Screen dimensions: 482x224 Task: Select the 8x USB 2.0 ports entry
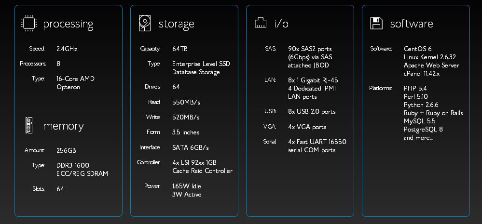click(312, 112)
